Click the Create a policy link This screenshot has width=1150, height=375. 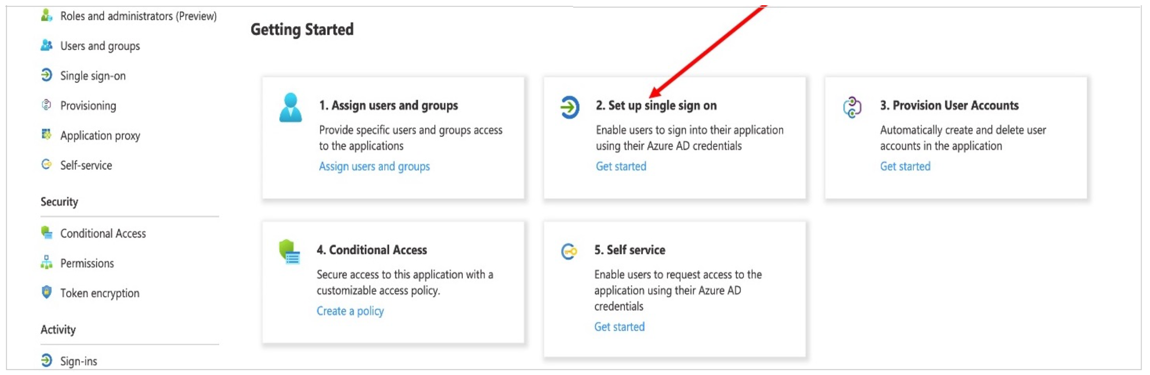[x=350, y=311]
